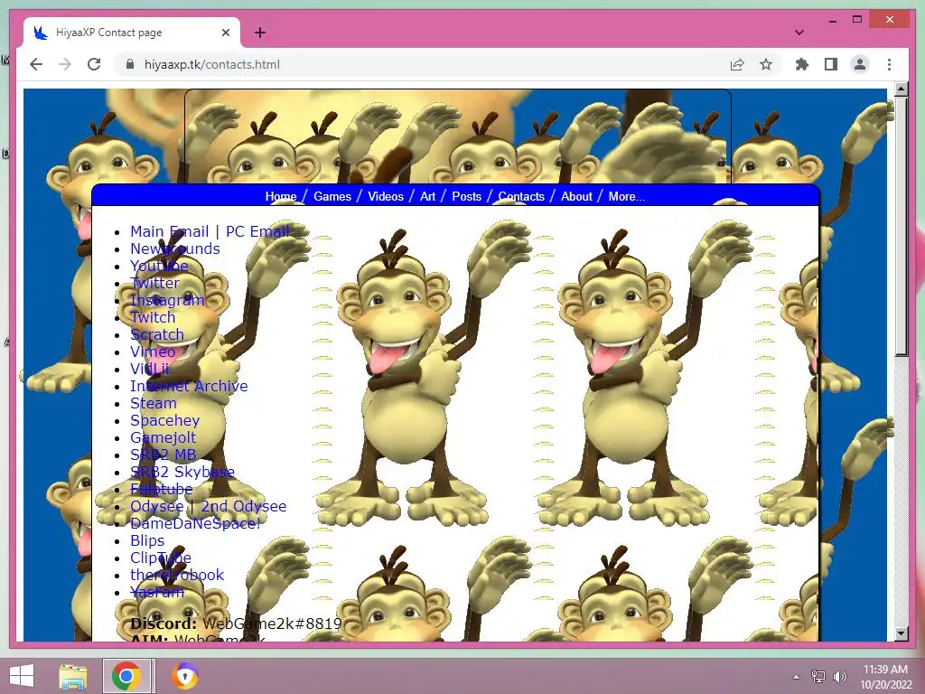This screenshot has height=694, width=925.
Task: Visit the Youtube link
Action: 159,266
